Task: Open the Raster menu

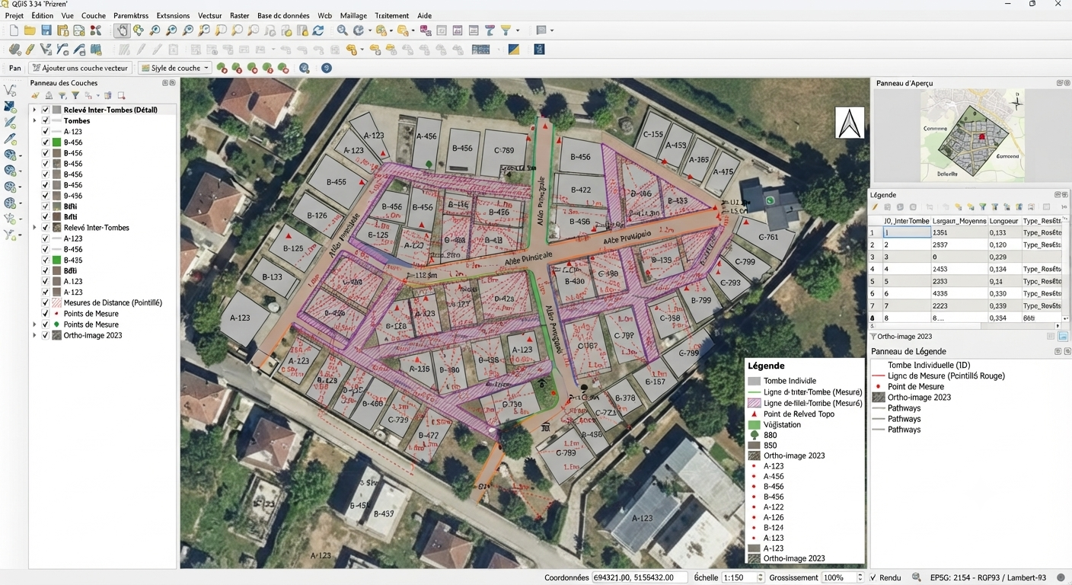Action: [239, 15]
